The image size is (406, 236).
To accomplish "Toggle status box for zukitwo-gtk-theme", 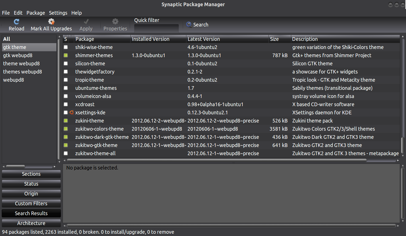I will pos(66,145).
